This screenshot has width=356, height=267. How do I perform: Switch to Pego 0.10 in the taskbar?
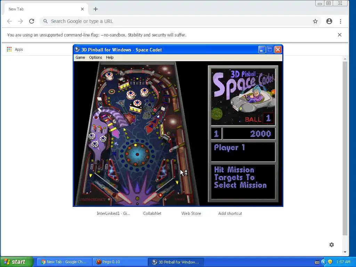[x=120, y=262]
